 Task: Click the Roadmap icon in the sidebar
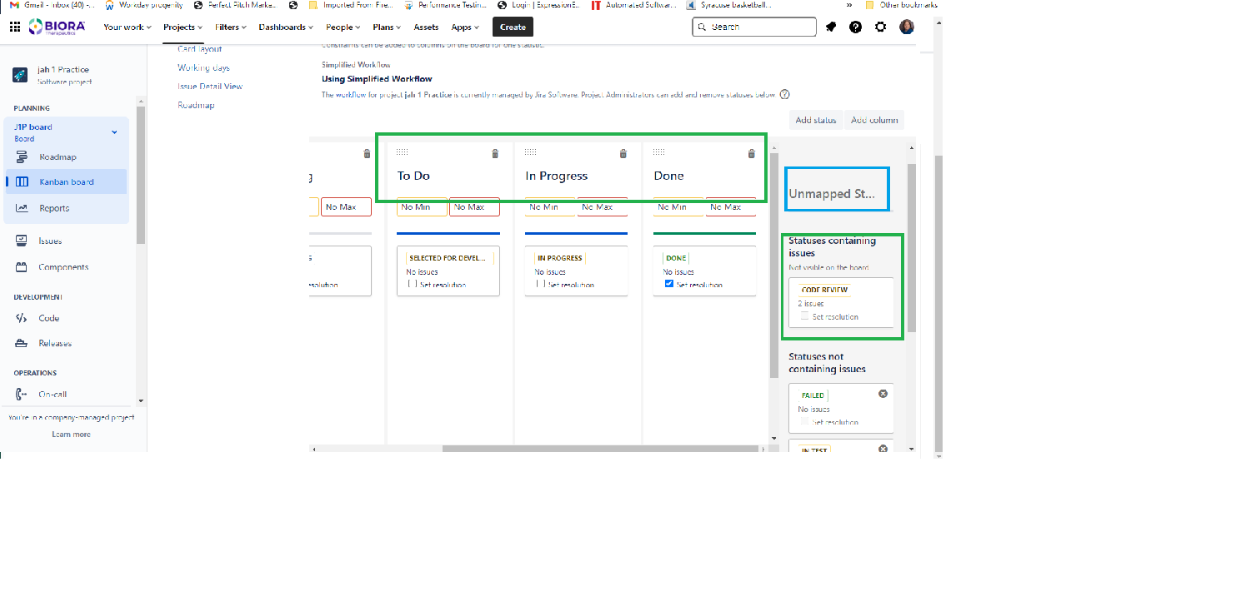click(x=22, y=156)
